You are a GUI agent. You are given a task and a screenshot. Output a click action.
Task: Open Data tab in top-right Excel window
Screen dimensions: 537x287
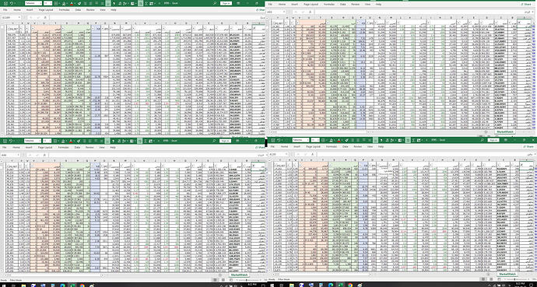pos(342,5)
